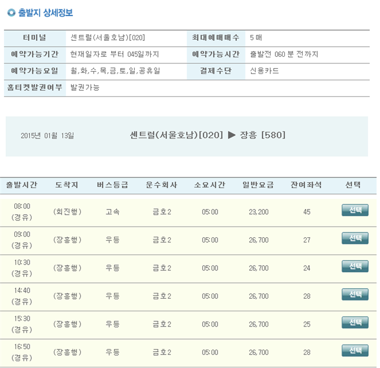
Task: Click the 신용카드 payment method value
Action: [264, 71]
